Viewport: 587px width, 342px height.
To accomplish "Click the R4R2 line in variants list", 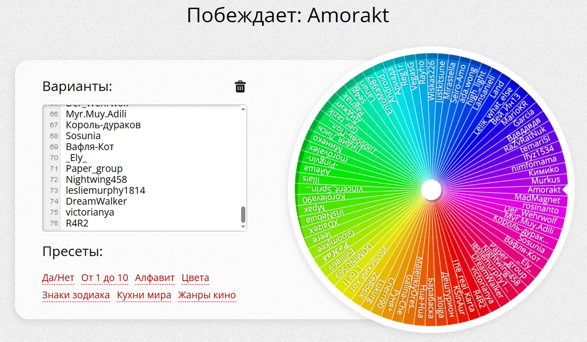I will (77, 223).
